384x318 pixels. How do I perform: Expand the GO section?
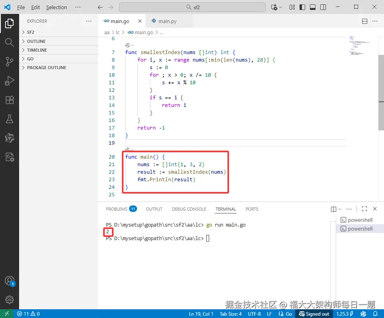point(59,59)
